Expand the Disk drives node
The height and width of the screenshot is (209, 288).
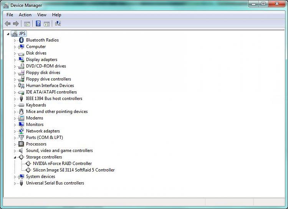click(x=15, y=54)
